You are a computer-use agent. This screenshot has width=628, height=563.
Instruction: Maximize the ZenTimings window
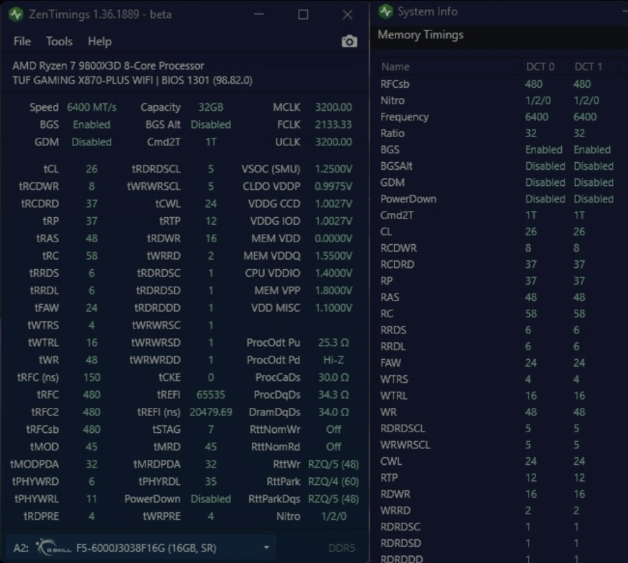[x=303, y=15]
